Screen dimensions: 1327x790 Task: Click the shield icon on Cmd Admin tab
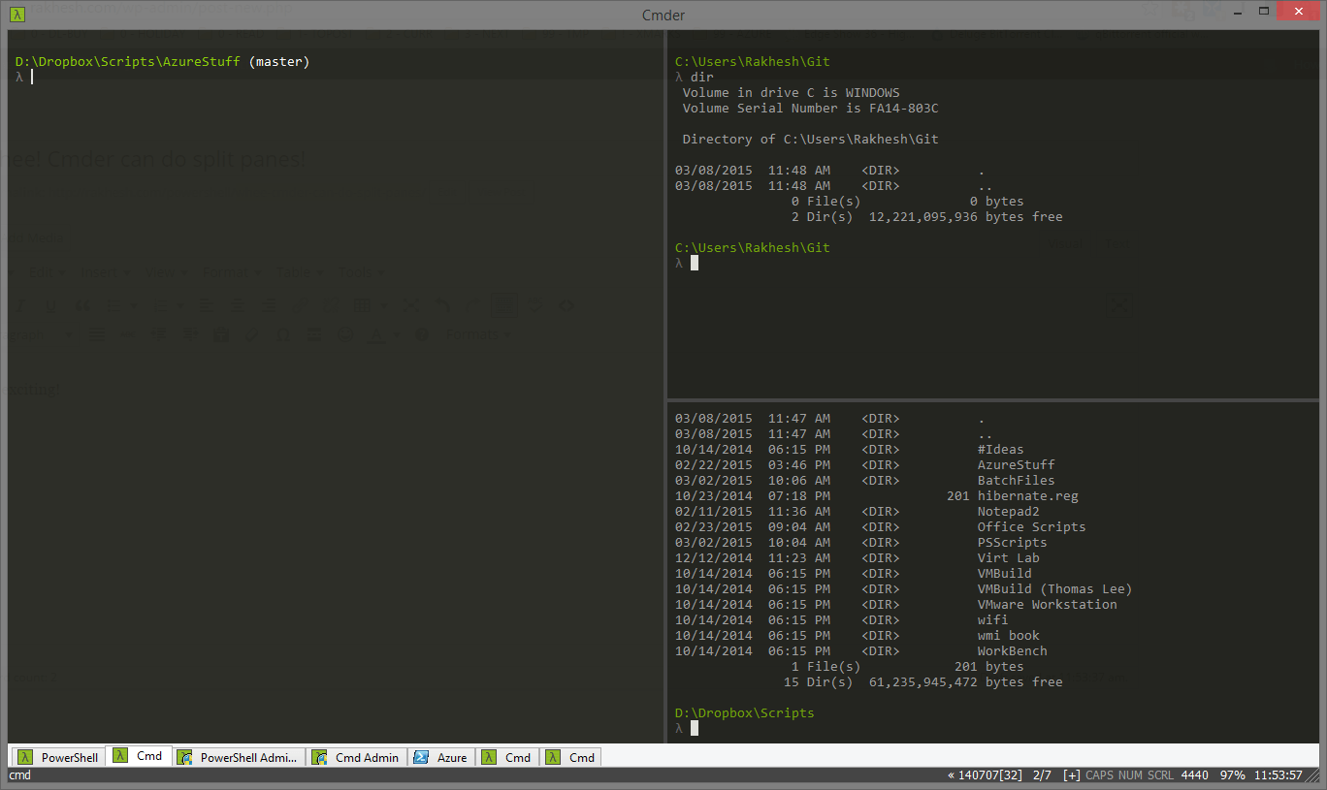pos(319,757)
